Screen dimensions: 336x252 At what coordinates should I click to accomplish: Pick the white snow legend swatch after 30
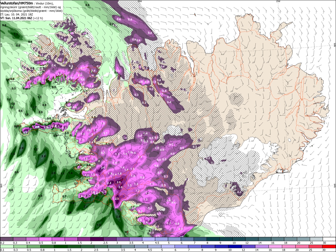pyautogui.click(x=329, y=239)
